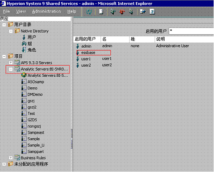Open the View menu
The height and width of the screenshot is (172, 214).
21,11
